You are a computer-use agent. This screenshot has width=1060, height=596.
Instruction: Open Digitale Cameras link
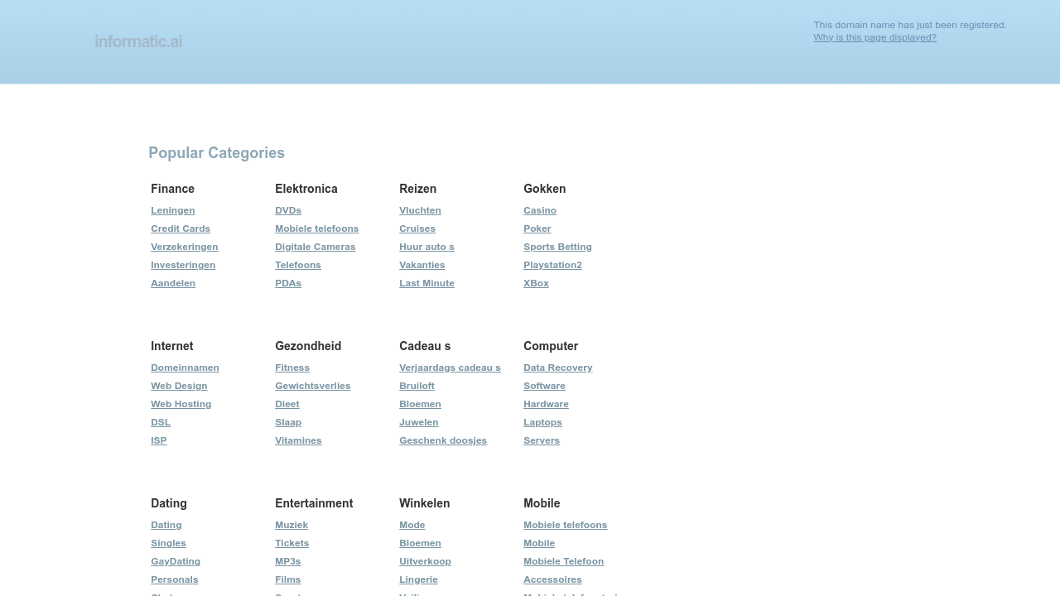315,247
